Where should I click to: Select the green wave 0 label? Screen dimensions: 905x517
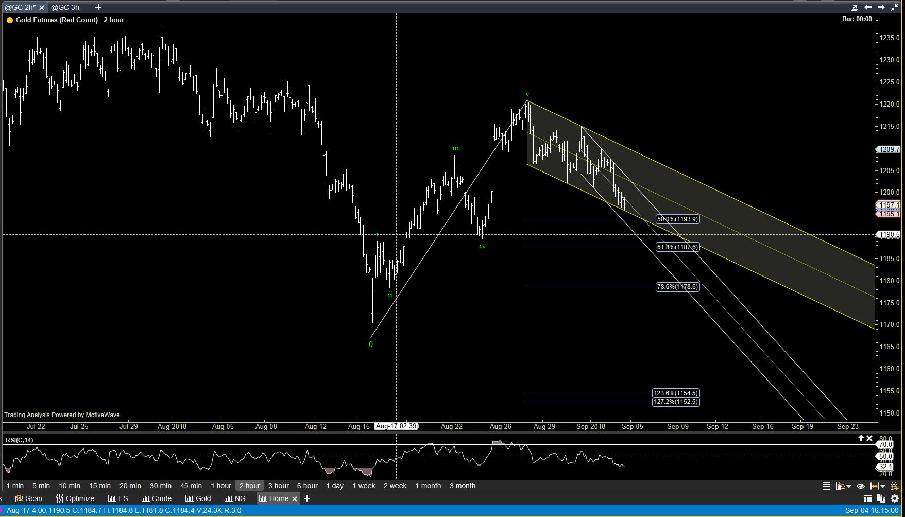pyautogui.click(x=371, y=344)
